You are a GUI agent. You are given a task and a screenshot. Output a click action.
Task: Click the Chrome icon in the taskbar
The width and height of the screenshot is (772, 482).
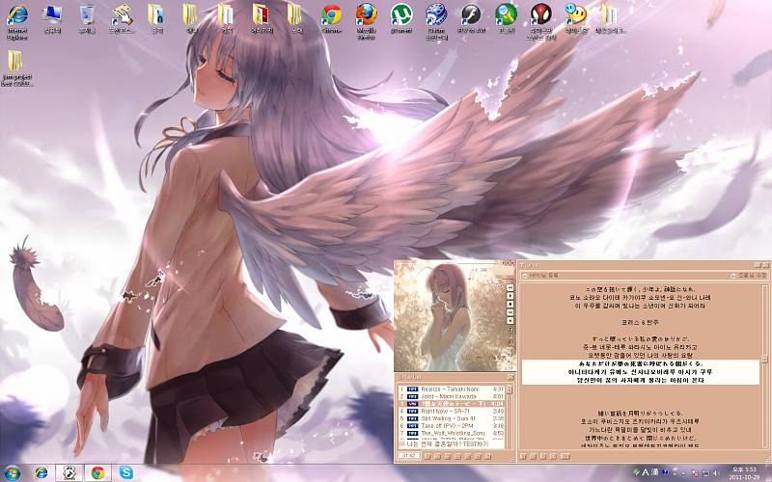[x=97, y=472]
